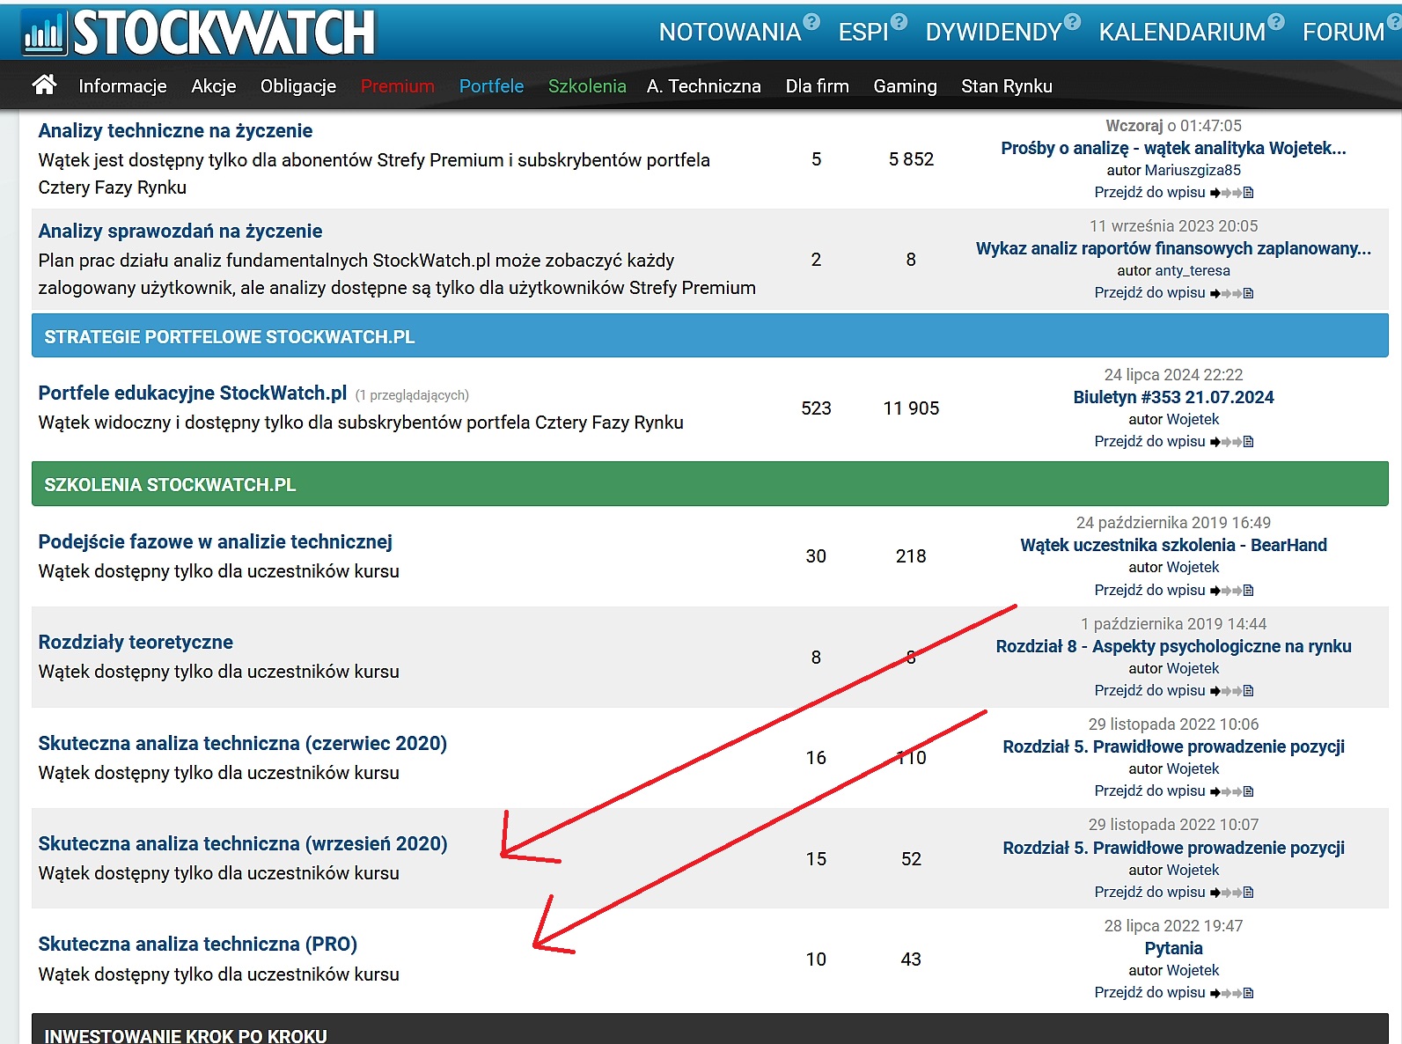Click help icon next to ESPI
The height and width of the screenshot is (1044, 1402).
tap(899, 21)
